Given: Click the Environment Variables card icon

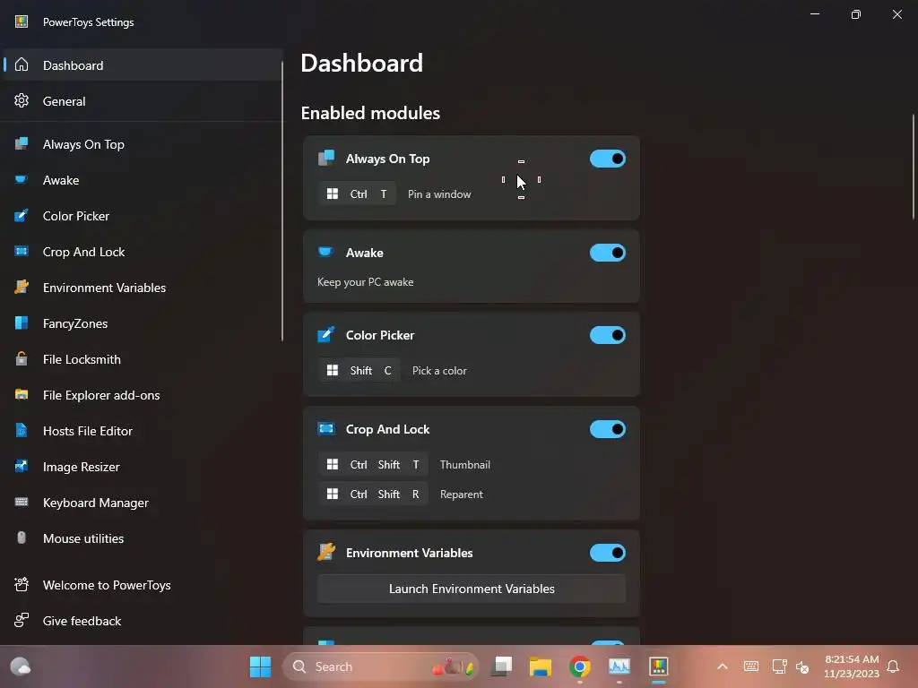Looking at the screenshot, I should 326,552.
